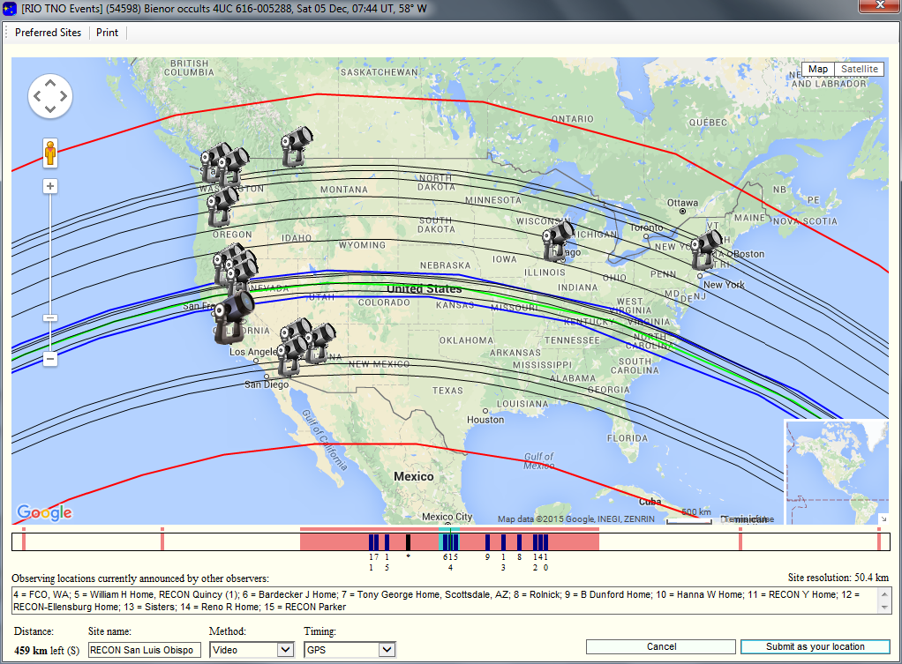
Task: Click the Google logo on the map
Action: click(45, 512)
